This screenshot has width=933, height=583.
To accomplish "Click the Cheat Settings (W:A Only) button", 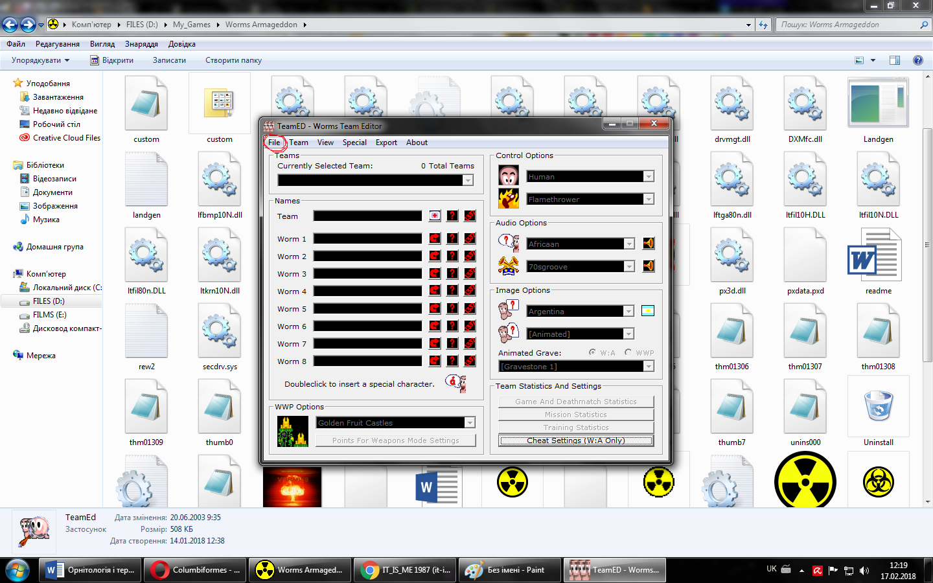I will tap(575, 440).
